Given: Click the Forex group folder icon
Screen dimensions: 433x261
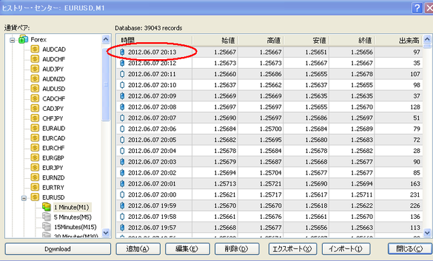Looking at the screenshot, I should 23,39.
